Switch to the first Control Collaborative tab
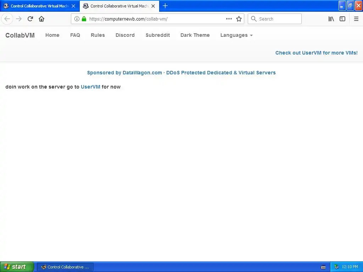 (40, 6)
